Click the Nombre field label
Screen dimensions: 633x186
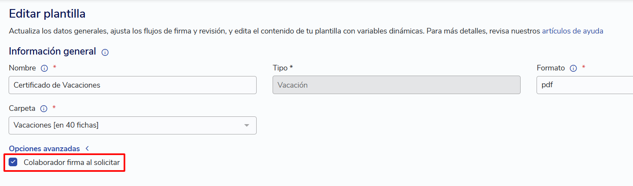tap(22, 68)
